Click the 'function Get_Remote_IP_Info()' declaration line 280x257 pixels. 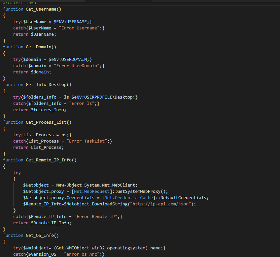click(40, 160)
